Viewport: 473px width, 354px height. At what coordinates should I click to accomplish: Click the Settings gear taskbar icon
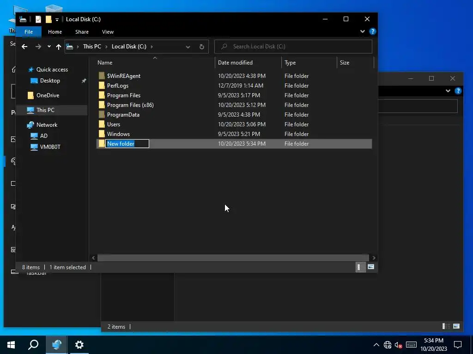coord(79,345)
